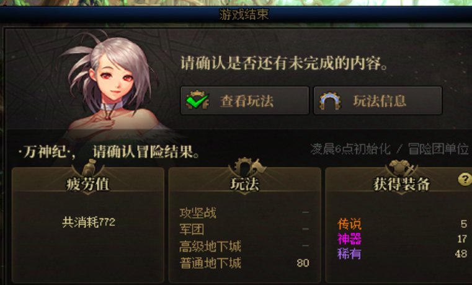472x285 pixels.
Task: Click the orange 传说 equipment label
Action: pos(349,224)
